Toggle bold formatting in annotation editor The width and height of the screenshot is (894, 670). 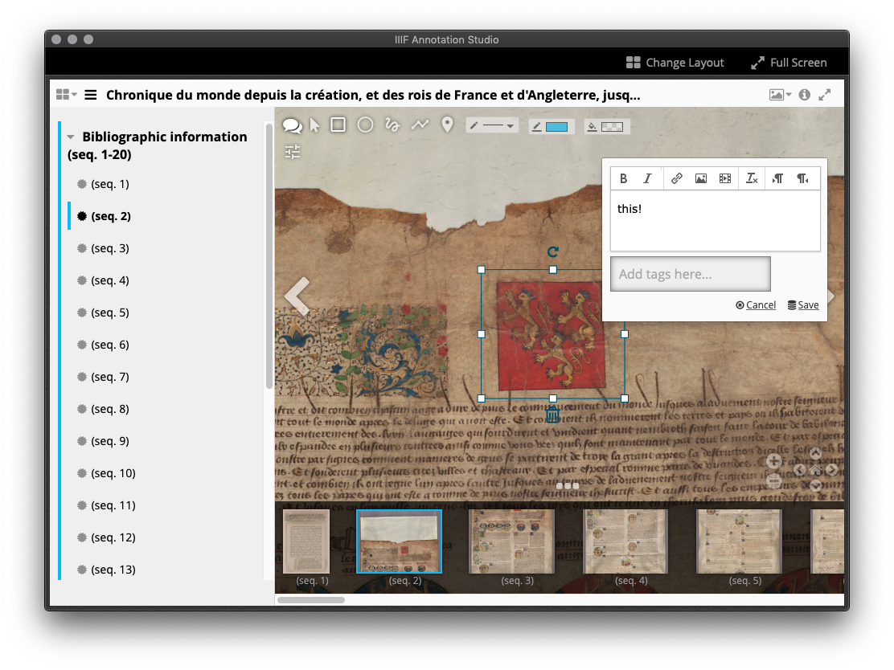(x=624, y=178)
